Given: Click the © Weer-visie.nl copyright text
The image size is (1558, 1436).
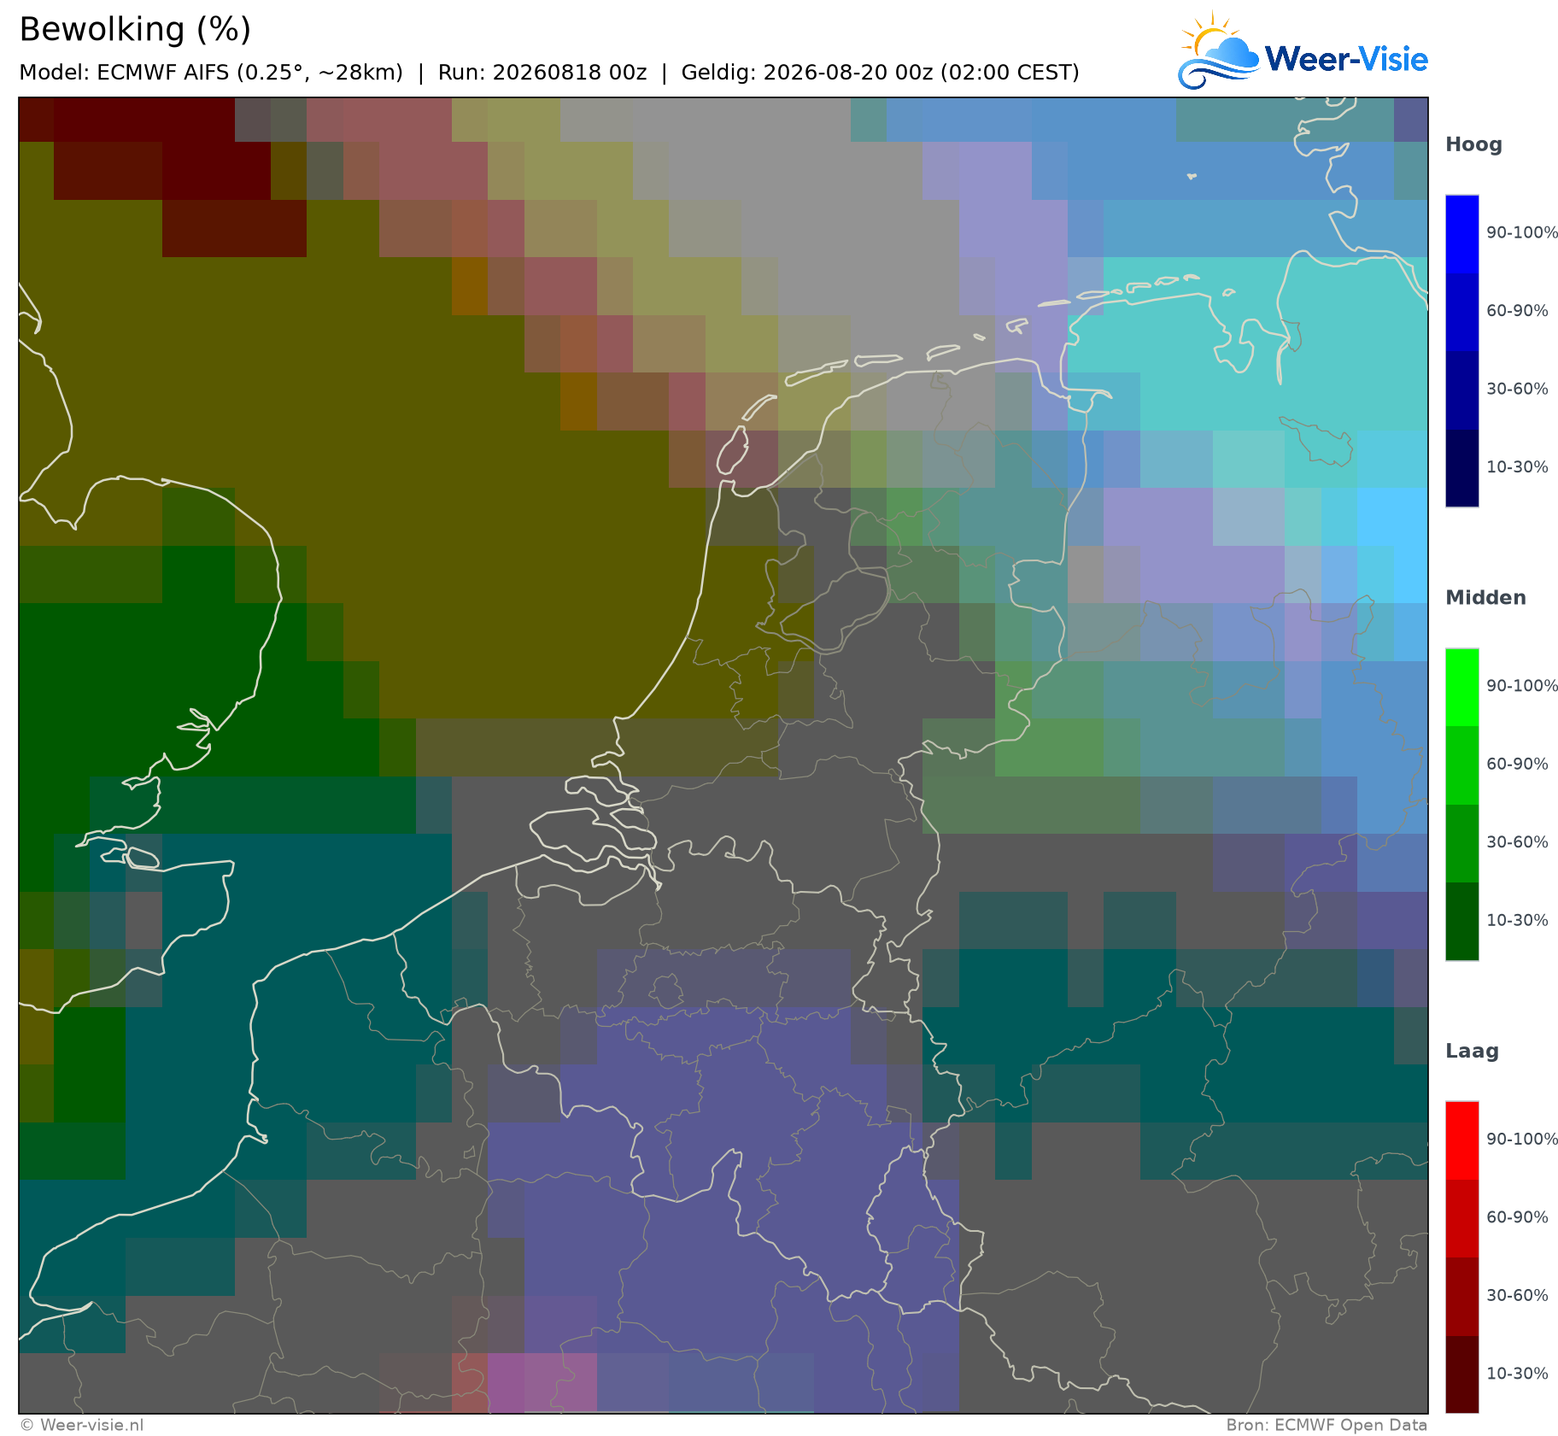Looking at the screenshot, I should [x=82, y=1425].
